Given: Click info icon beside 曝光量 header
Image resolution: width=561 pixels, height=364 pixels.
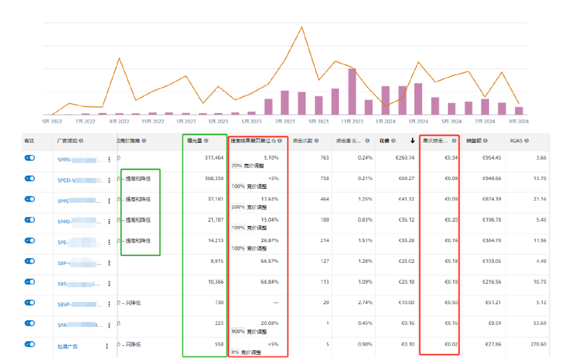Looking at the screenshot, I should [206, 141].
